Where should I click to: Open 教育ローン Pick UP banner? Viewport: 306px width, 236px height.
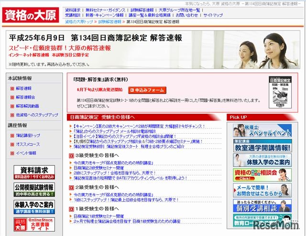(262, 220)
